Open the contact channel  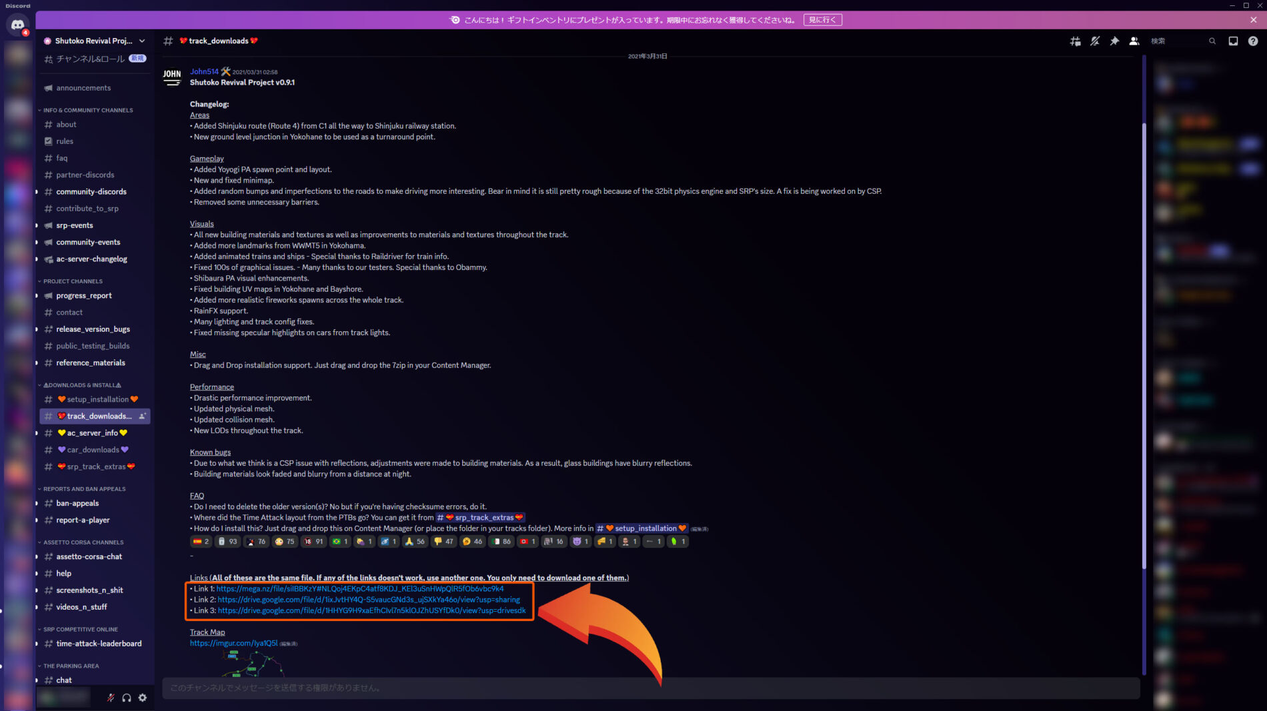(x=95, y=313)
